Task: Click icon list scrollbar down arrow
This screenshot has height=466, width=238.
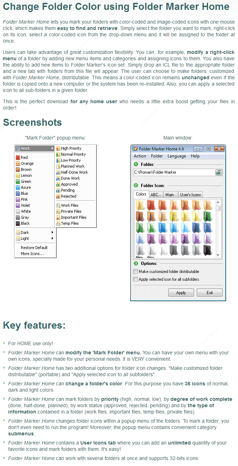Action: pyautogui.click(x=218, y=255)
